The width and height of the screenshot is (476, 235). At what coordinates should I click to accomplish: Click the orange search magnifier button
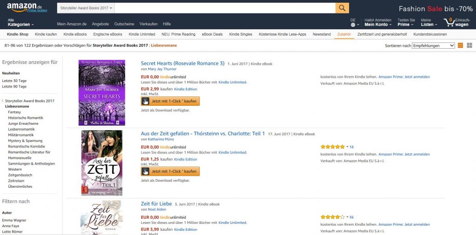tap(342, 8)
